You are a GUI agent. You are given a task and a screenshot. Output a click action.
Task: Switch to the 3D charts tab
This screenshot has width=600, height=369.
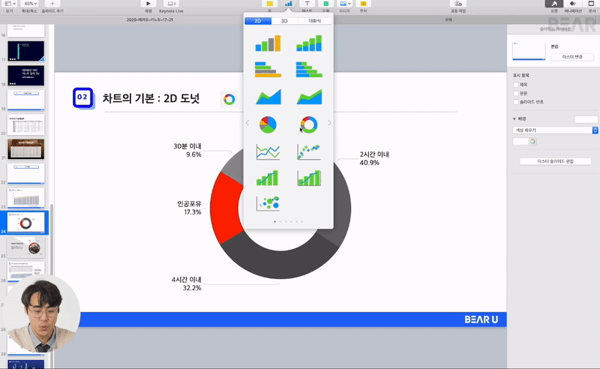(x=284, y=21)
